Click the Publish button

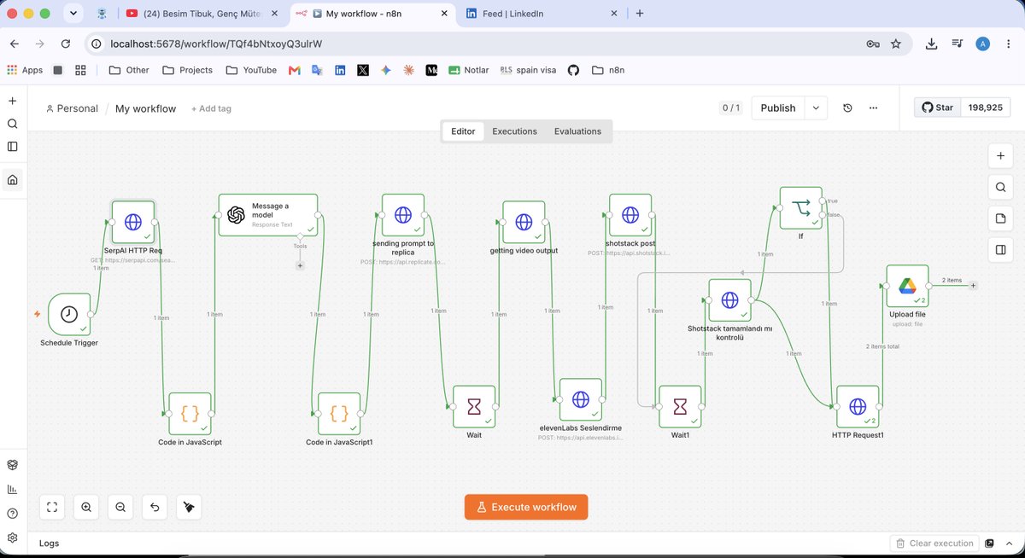[x=778, y=108]
